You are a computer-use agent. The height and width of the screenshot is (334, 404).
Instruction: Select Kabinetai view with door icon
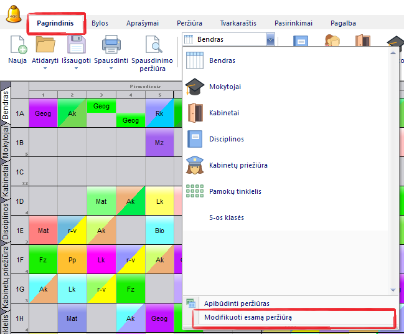223,113
